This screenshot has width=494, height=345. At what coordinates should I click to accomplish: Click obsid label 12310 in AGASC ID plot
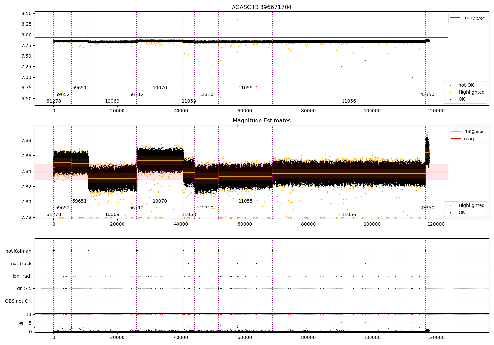coord(206,95)
